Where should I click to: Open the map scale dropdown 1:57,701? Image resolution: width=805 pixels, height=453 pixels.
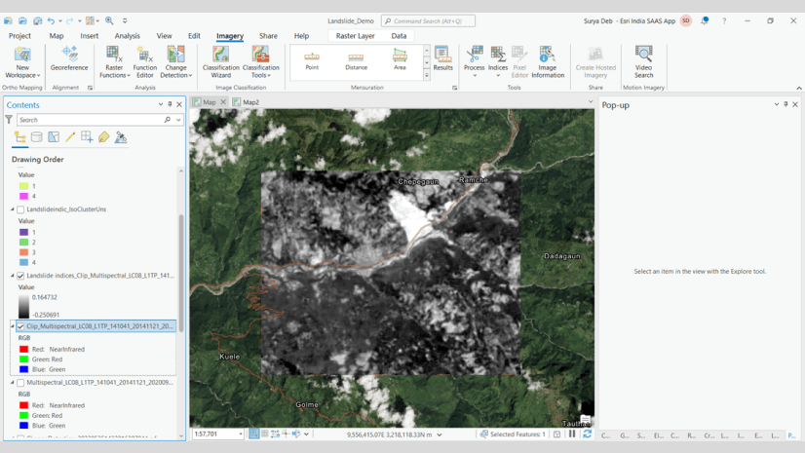(239, 434)
